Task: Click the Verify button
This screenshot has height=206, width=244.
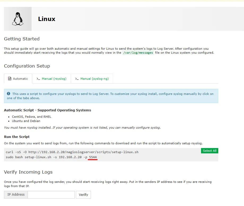Action: pos(83,195)
